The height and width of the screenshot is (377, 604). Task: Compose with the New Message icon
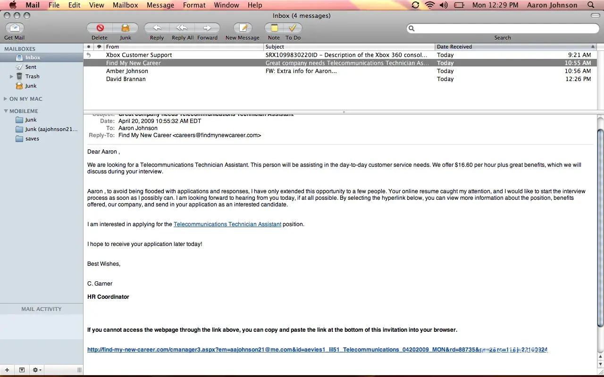[243, 28]
